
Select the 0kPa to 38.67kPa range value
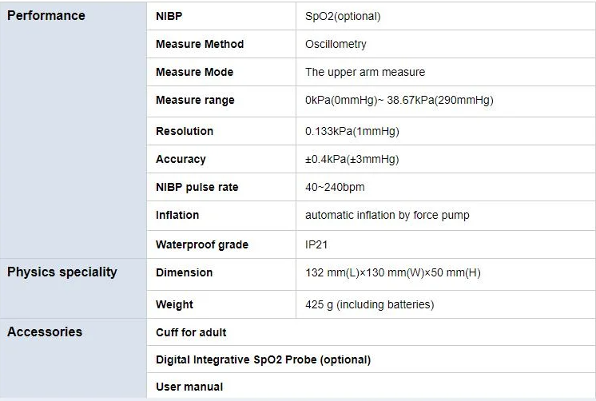coord(399,101)
